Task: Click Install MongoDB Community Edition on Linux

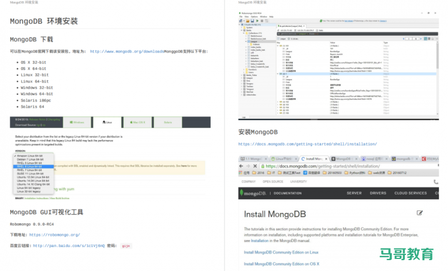Action: pos(281,252)
